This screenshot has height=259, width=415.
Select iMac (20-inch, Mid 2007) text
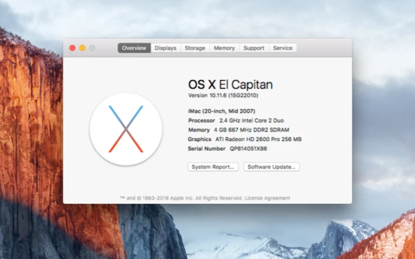click(x=222, y=111)
